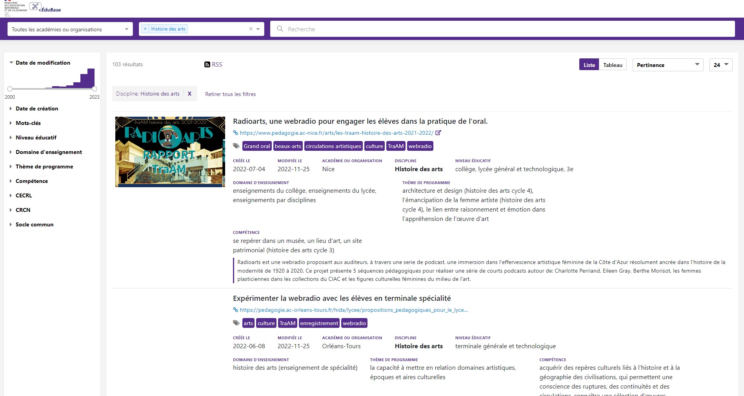Image resolution: width=744 pixels, height=396 pixels.
Task: Open Expérimenter la webradio result title
Action: click(342, 298)
